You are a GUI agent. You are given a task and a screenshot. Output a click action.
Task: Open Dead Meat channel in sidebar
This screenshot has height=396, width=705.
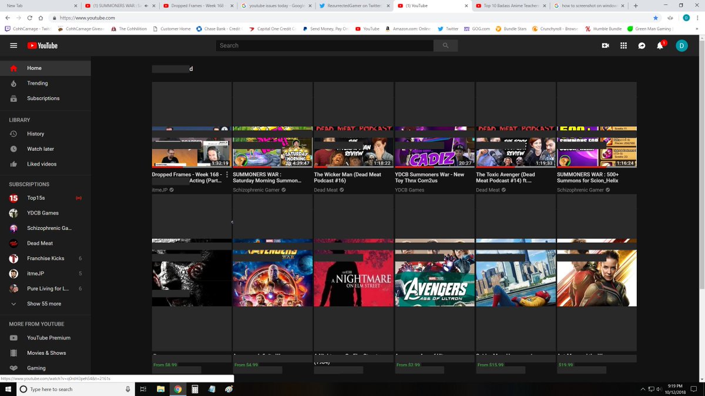[x=45, y=243]
